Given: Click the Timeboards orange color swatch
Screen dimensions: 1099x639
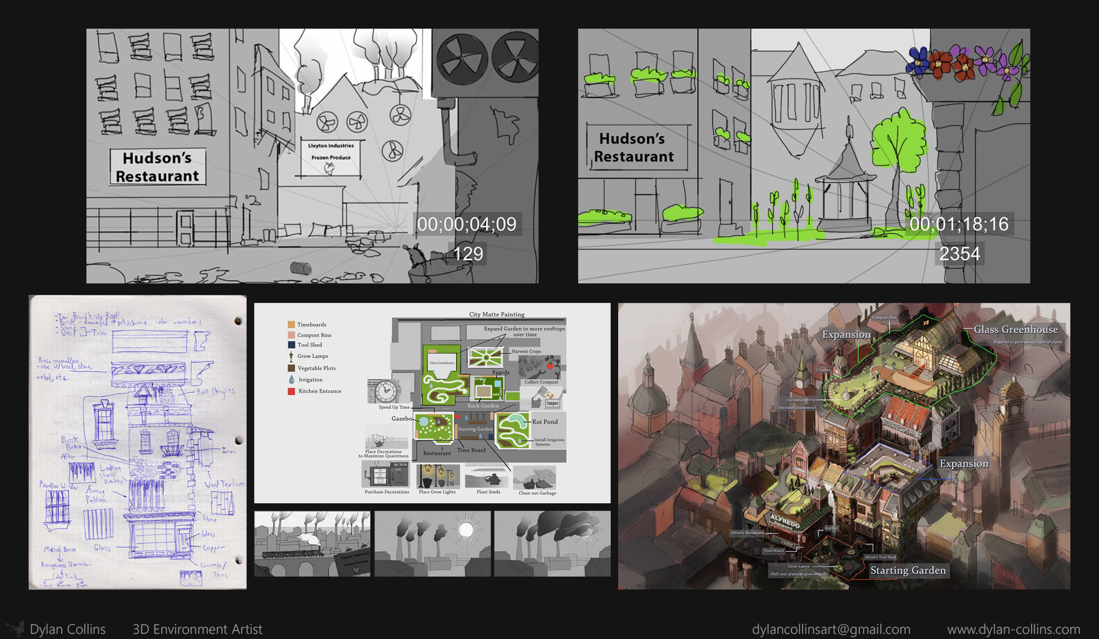Looking at the screenshot, I should click(x=291, y=325).
